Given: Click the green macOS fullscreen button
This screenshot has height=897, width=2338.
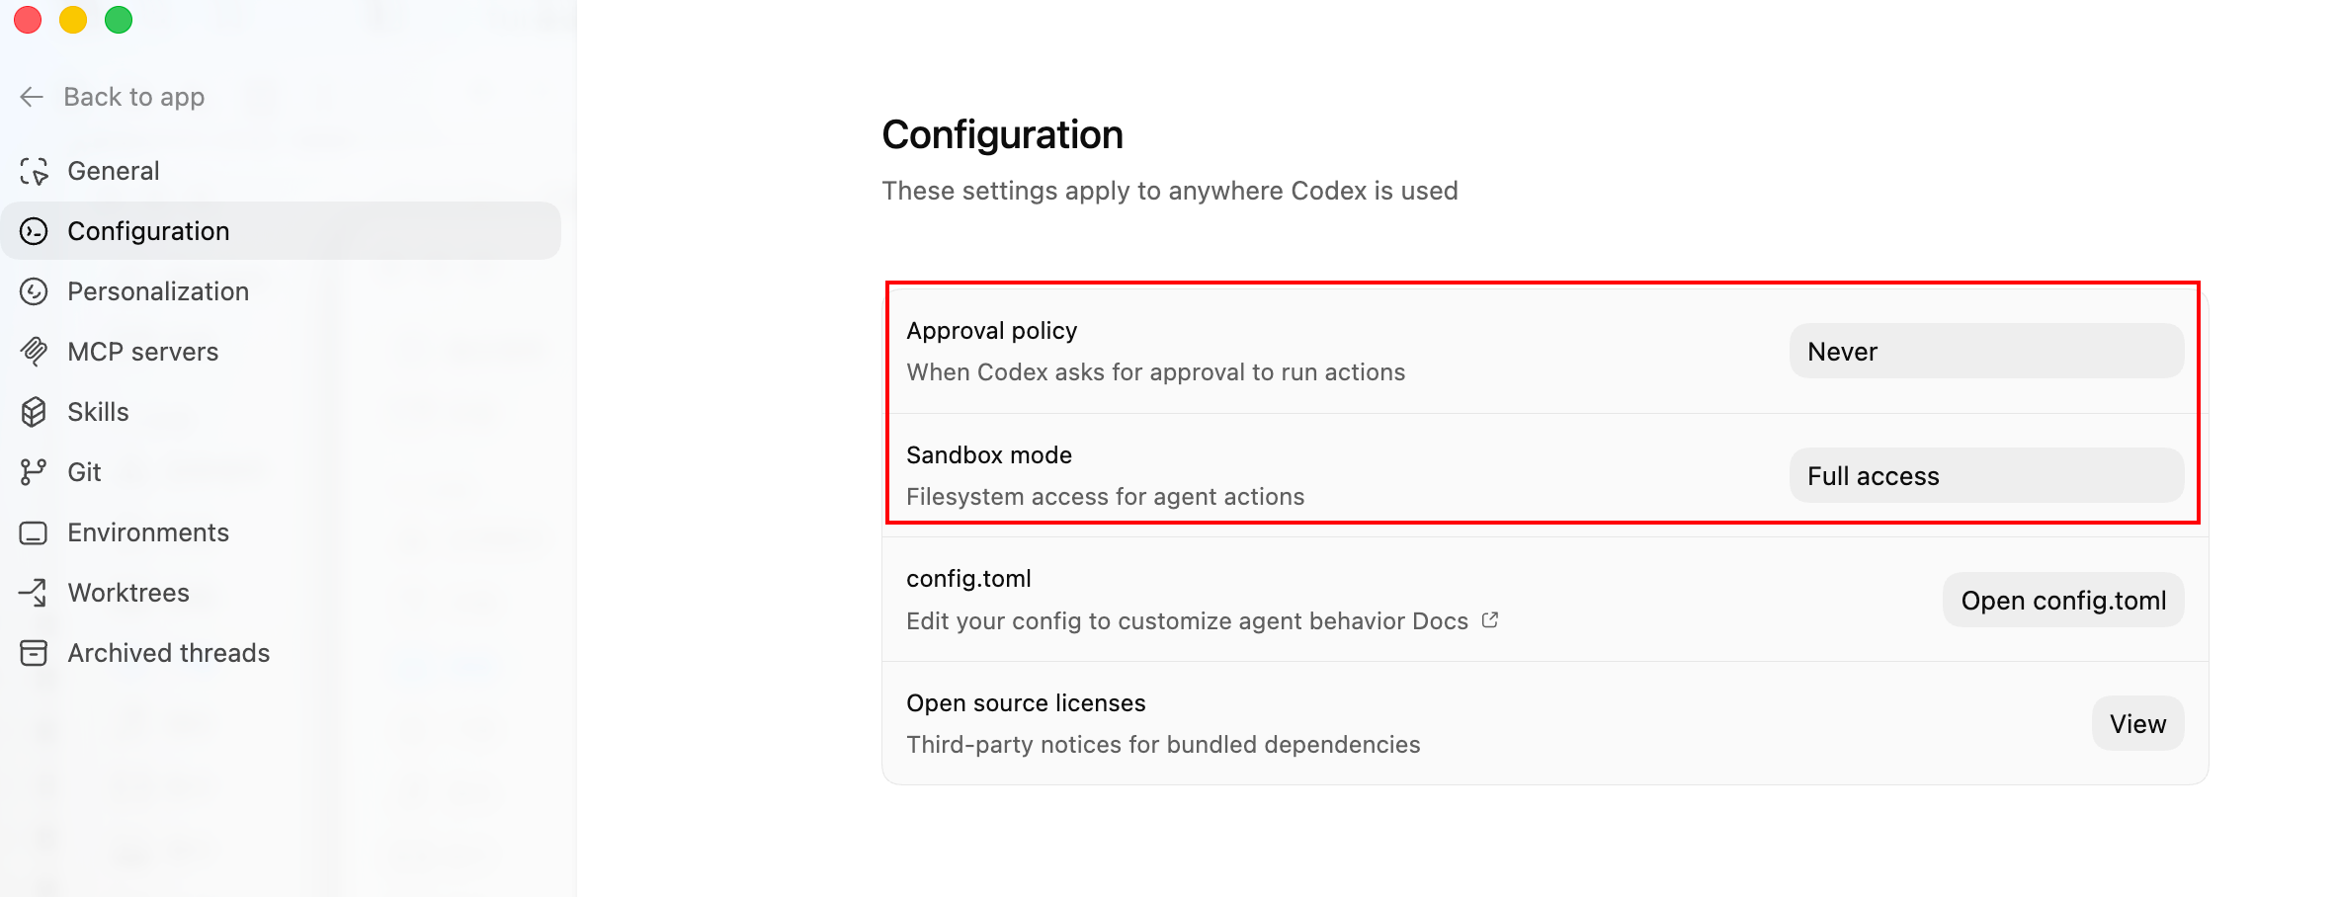Looking at the screenshot, I should click(x=119, y=20).
